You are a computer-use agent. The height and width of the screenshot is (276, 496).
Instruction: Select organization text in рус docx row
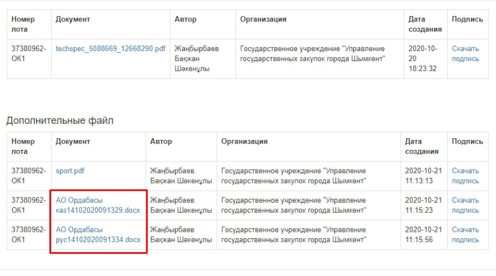[x=294, y=235]
